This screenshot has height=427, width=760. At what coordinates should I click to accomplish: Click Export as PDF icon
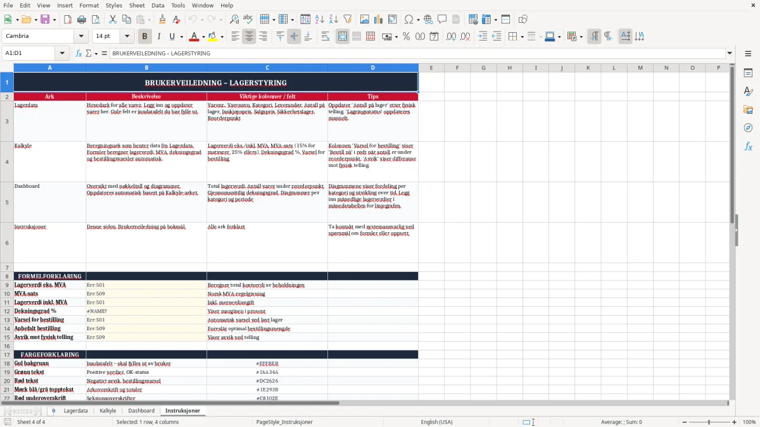click(68, 20)
